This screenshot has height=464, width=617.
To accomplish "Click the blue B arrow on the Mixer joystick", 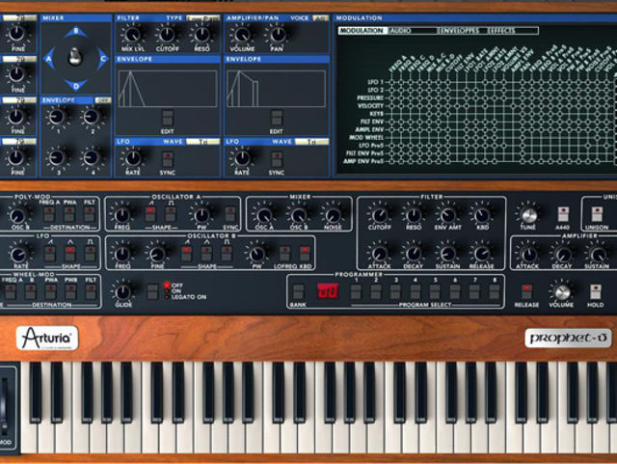I will pyautogui.click(x=76, y=32).
